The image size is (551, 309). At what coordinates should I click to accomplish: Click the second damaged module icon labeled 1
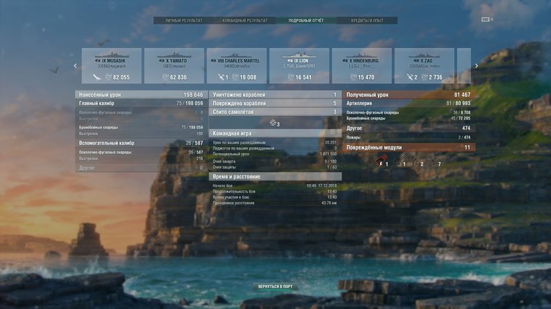coord(398,162)
